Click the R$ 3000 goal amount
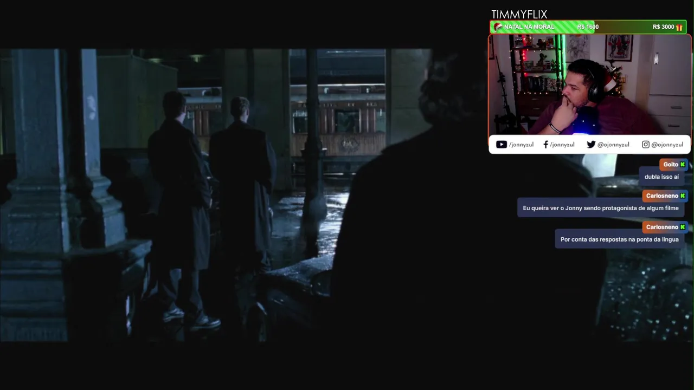The image size is (694, 390). (663, 27)
